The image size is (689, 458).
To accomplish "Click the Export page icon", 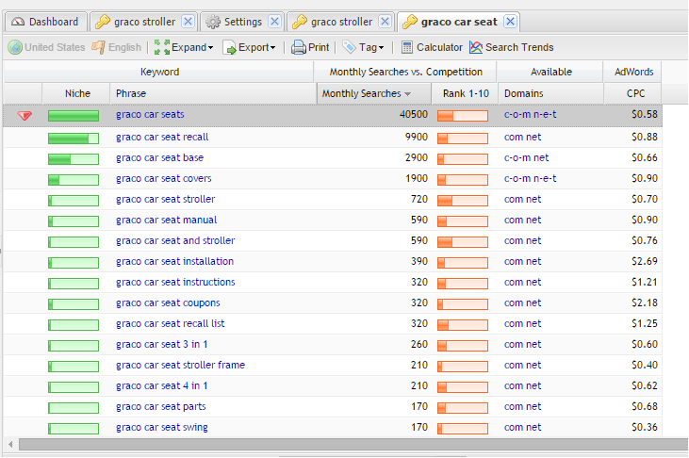I will click(229, 47).
